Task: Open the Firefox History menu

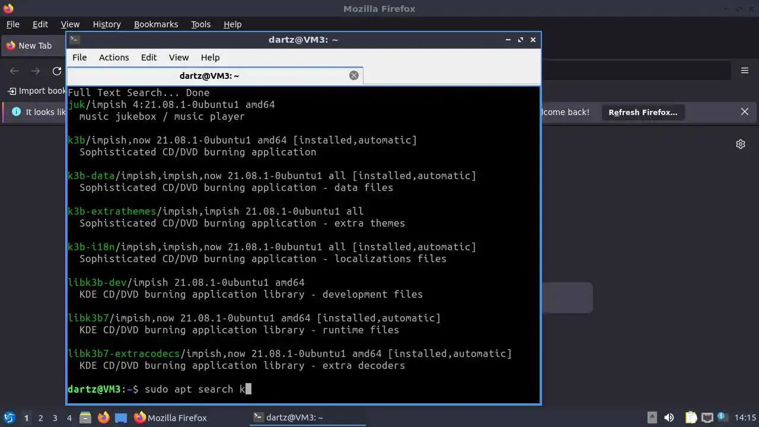Action: coord(107,24)
